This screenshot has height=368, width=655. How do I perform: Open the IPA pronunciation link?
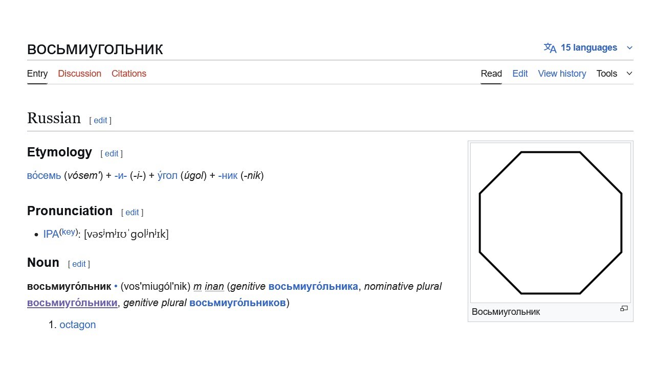coord(51,234)
